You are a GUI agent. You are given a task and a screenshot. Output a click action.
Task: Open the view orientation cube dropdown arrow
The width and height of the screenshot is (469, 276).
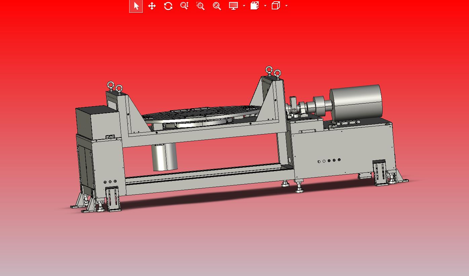(286, 6)
